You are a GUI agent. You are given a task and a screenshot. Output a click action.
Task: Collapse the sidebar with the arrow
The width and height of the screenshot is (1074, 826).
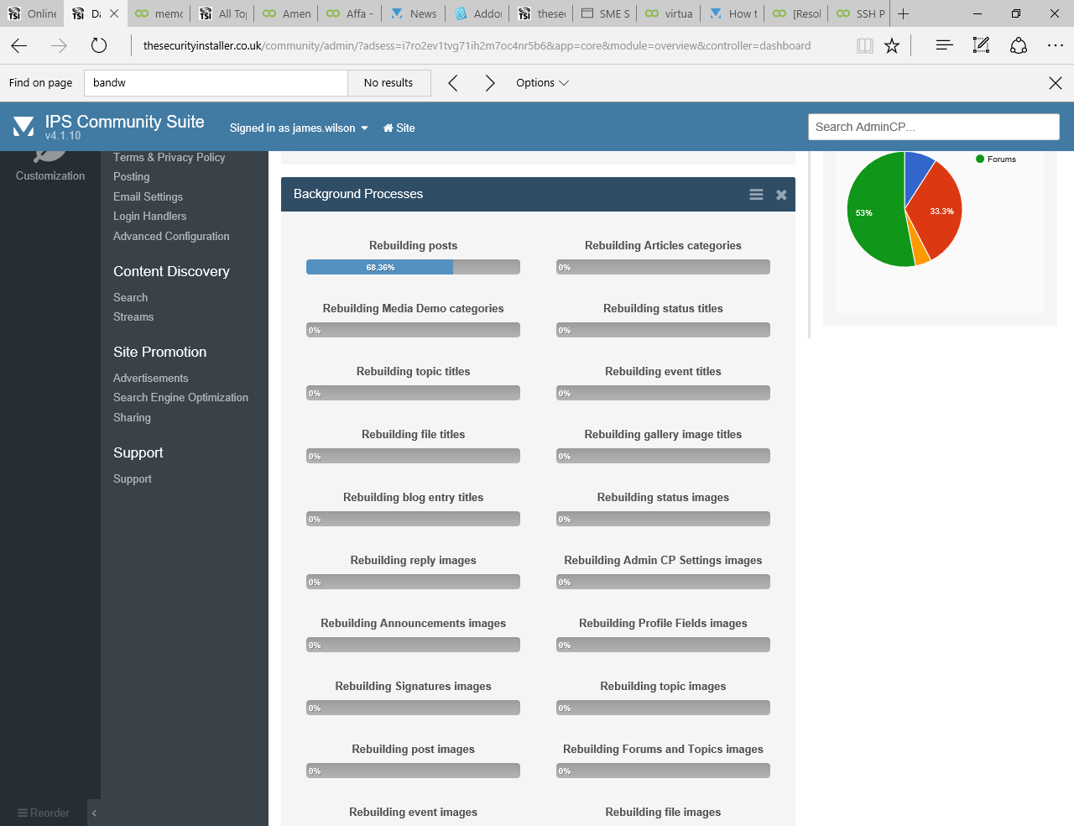[94, 813]
